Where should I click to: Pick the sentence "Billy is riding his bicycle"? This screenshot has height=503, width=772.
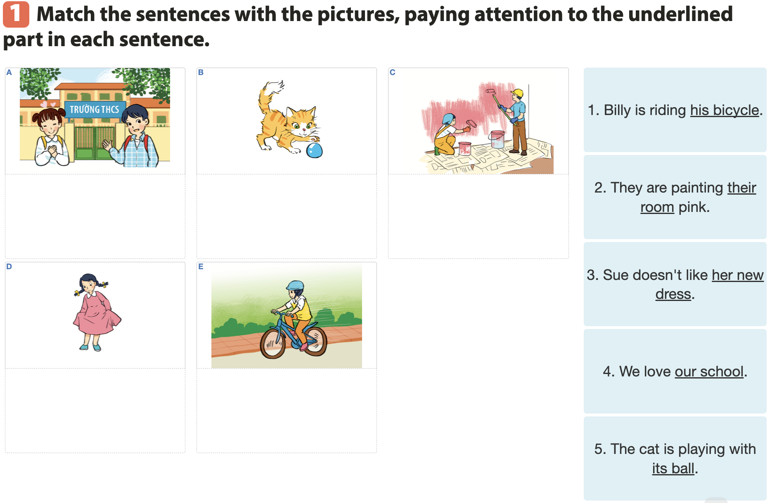675,110
